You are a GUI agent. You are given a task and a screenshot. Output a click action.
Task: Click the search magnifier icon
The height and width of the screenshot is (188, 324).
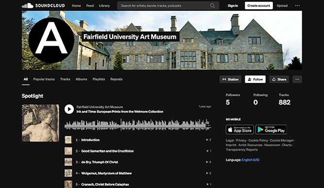point(212,5)
